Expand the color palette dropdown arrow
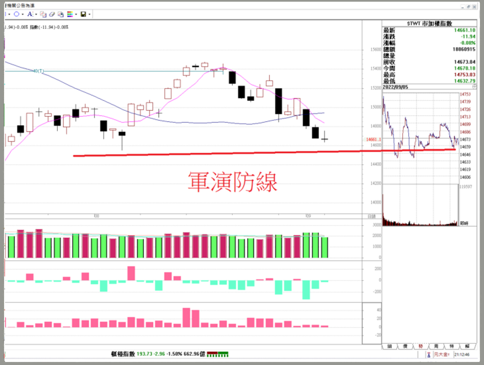 point(76,14)
